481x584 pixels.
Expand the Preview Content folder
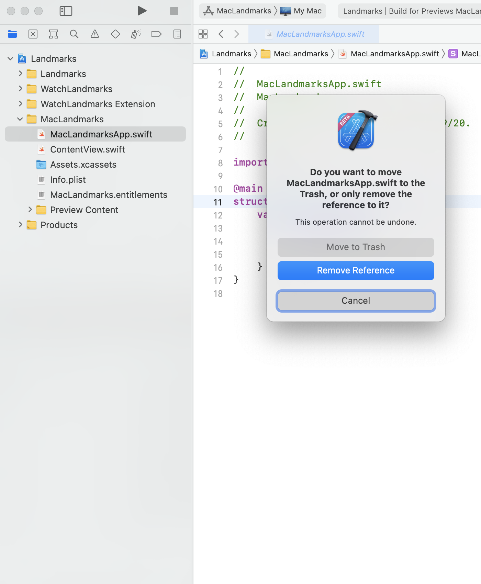coord(30,210)
